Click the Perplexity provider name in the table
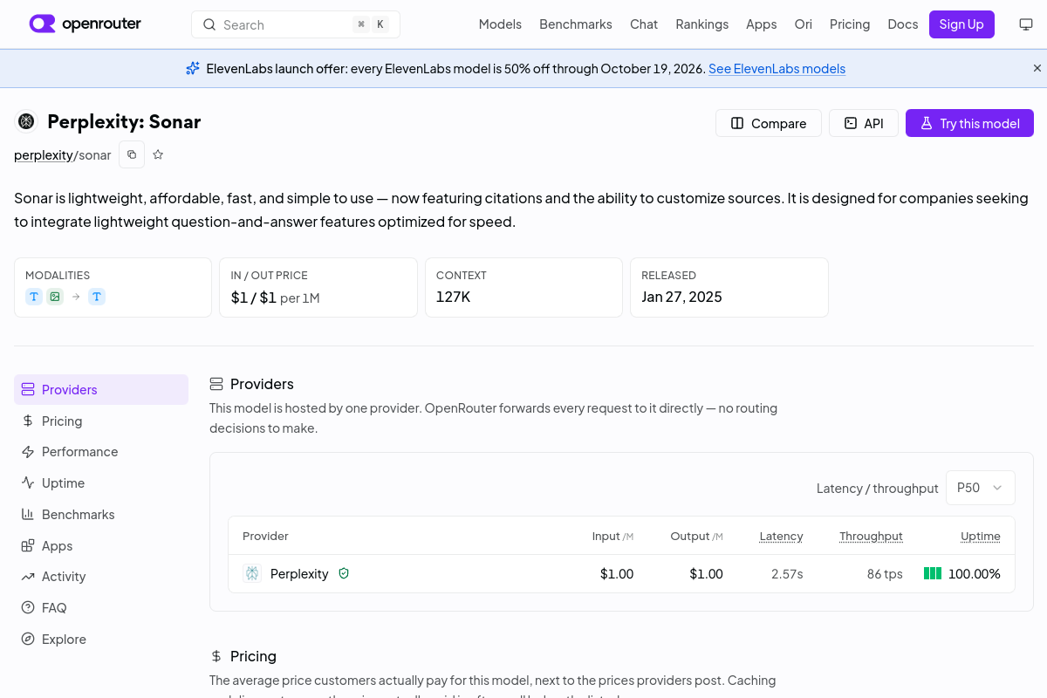 (x=299, y=574)
